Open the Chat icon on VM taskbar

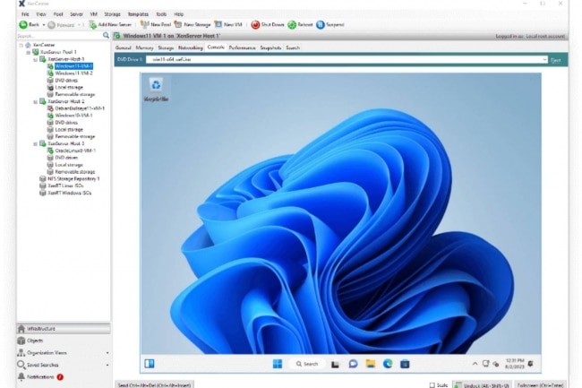click(x=353, y=364)
